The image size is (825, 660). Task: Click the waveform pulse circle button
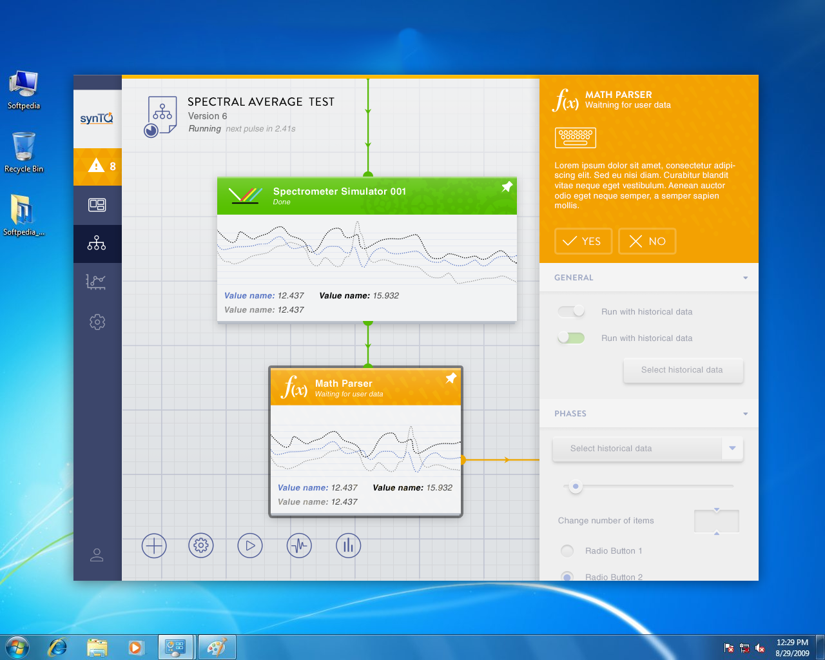tap(299, 546)
